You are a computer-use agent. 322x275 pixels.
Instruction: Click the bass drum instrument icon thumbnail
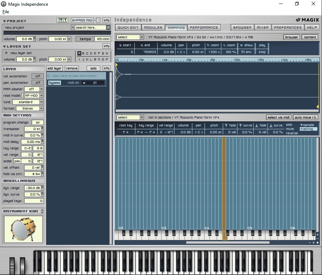23,229
